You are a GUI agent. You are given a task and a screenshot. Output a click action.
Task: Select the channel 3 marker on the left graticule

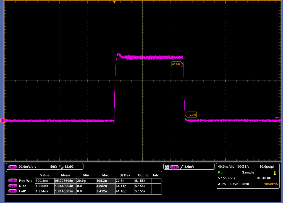click(x=2, y=121)
